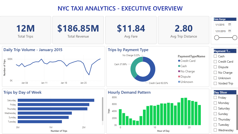The width and height of the screenshot is (238, 134).
Task: Expand the Day Slicer header chevron
Action: (235, 92)
